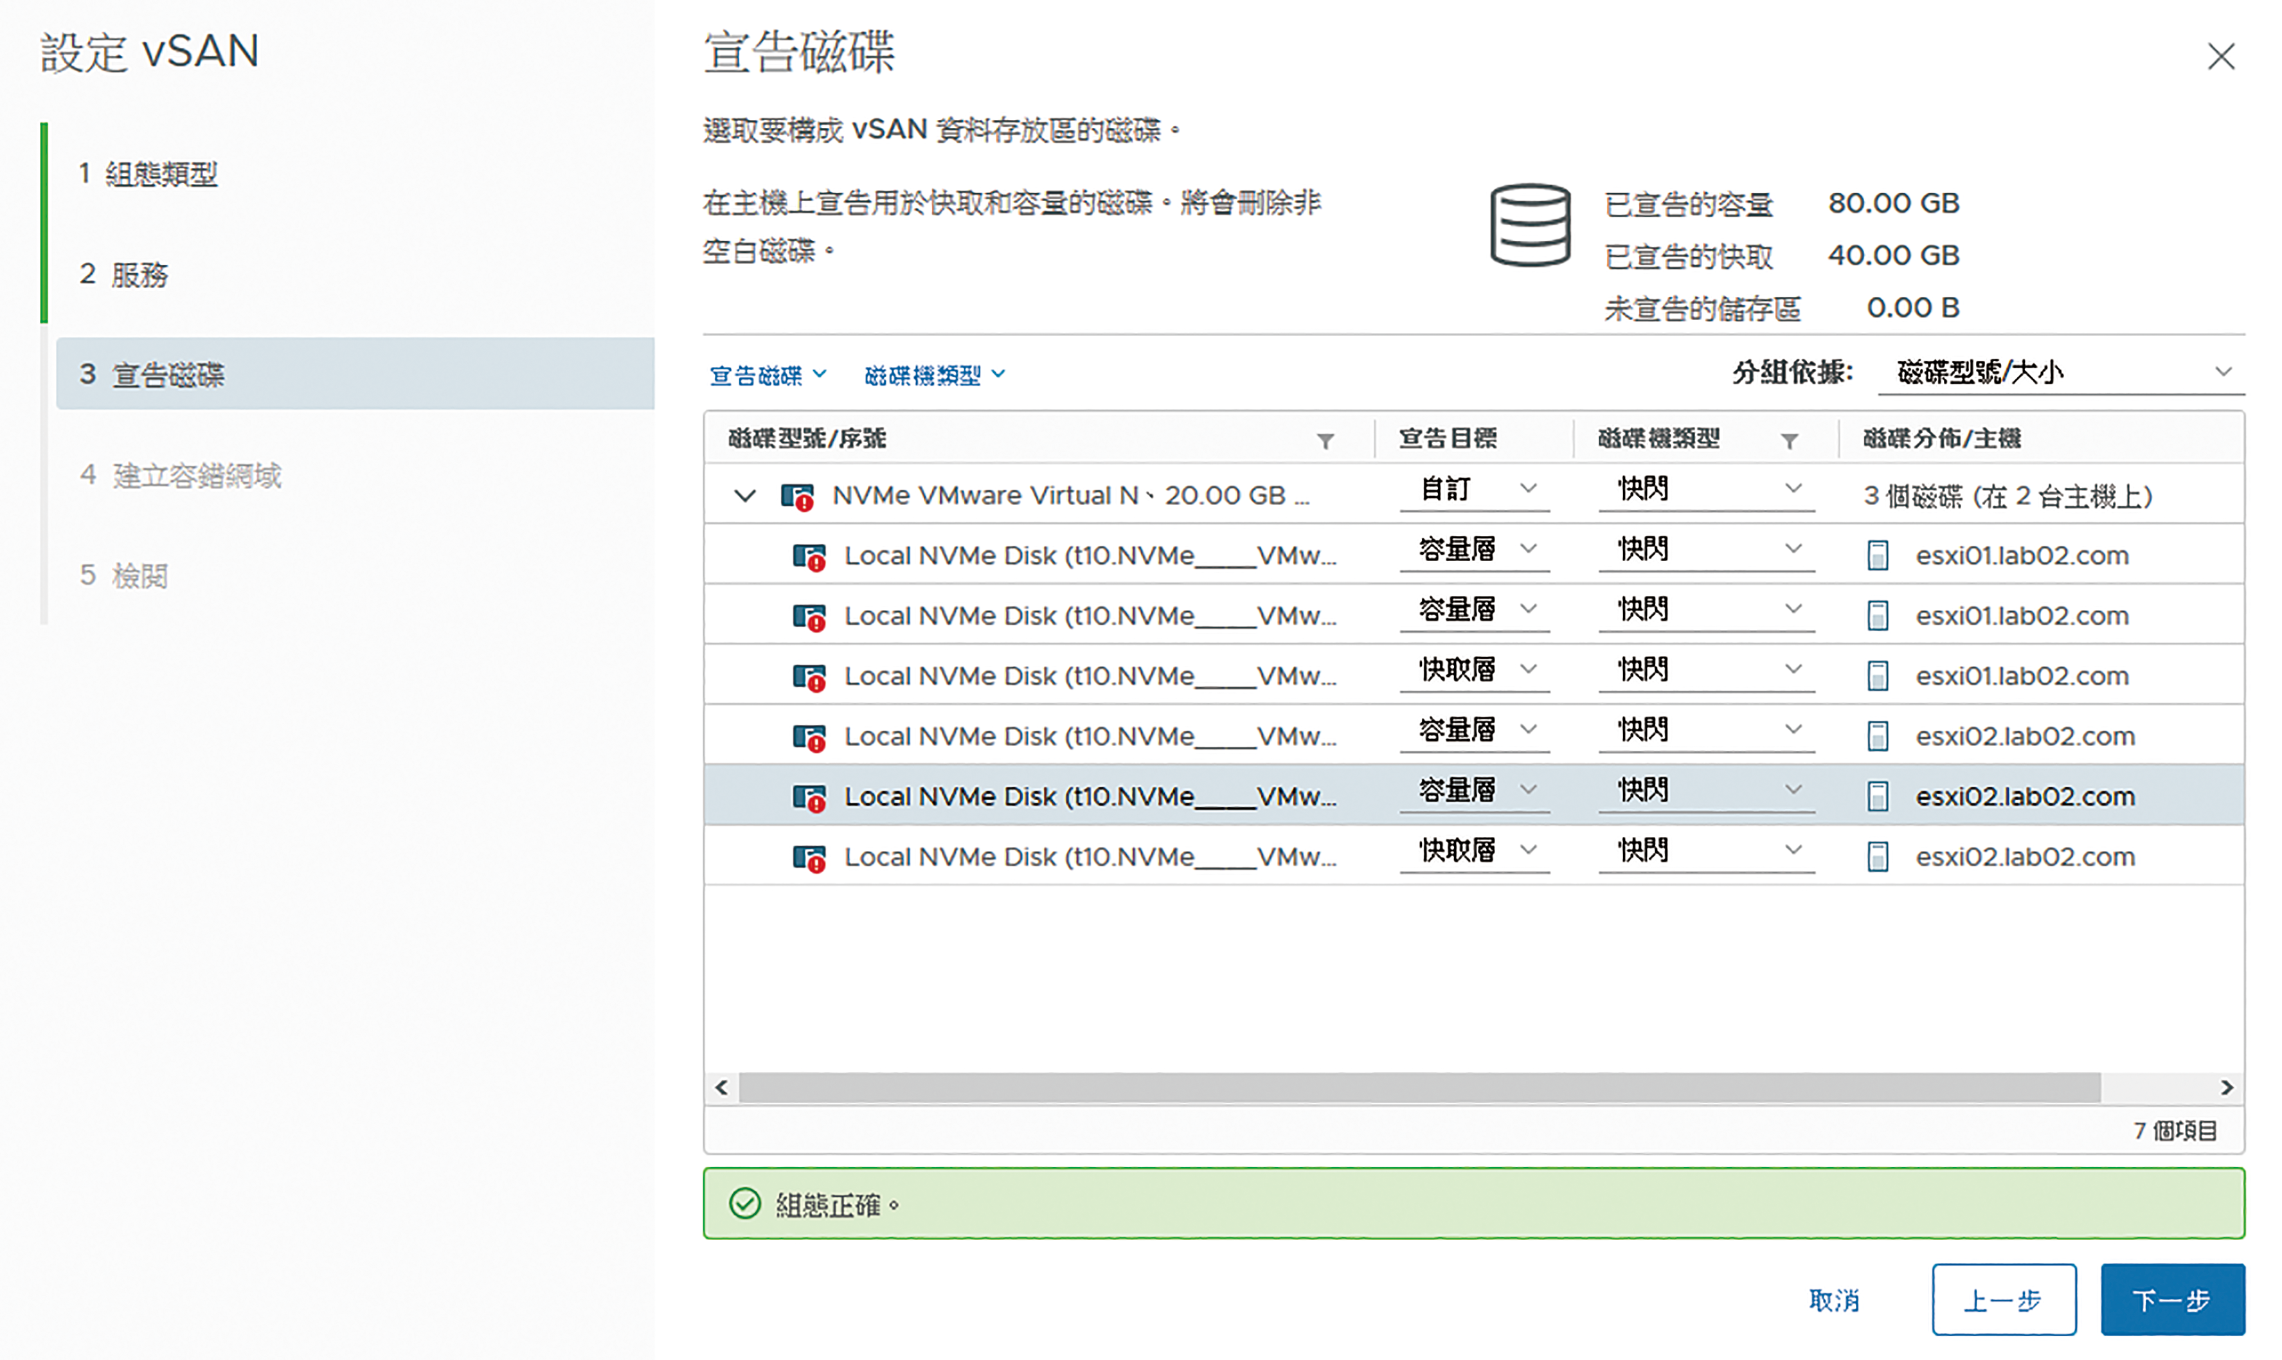Open the 自訂 claim target dropdown
This screenshot has width=2282, height=1360.
pos(1475,490)
